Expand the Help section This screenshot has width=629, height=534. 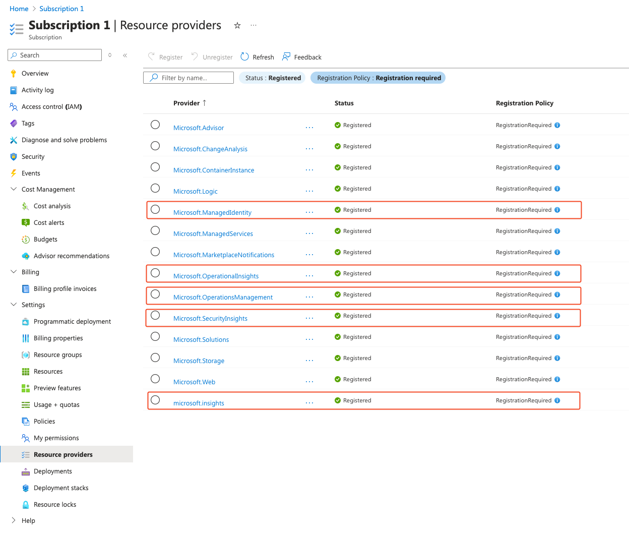click(x=14, y=520)
